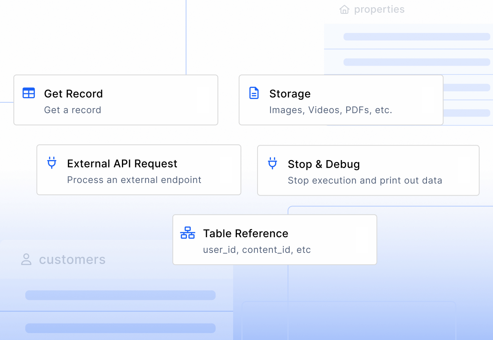The width and height of the screenshot is (493, 340).
Task: Click the first placeholder bar under customers
Action: (x=120, y=295)
